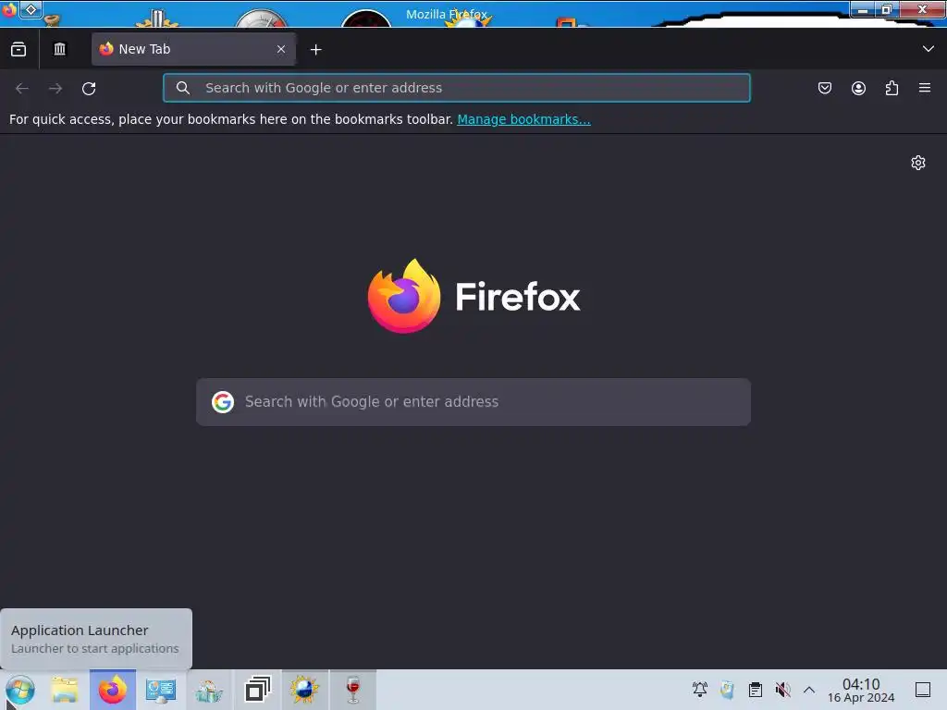Open the sun globe taskbar icon
The height and width of the screenshot is (710, 947).
304,690
